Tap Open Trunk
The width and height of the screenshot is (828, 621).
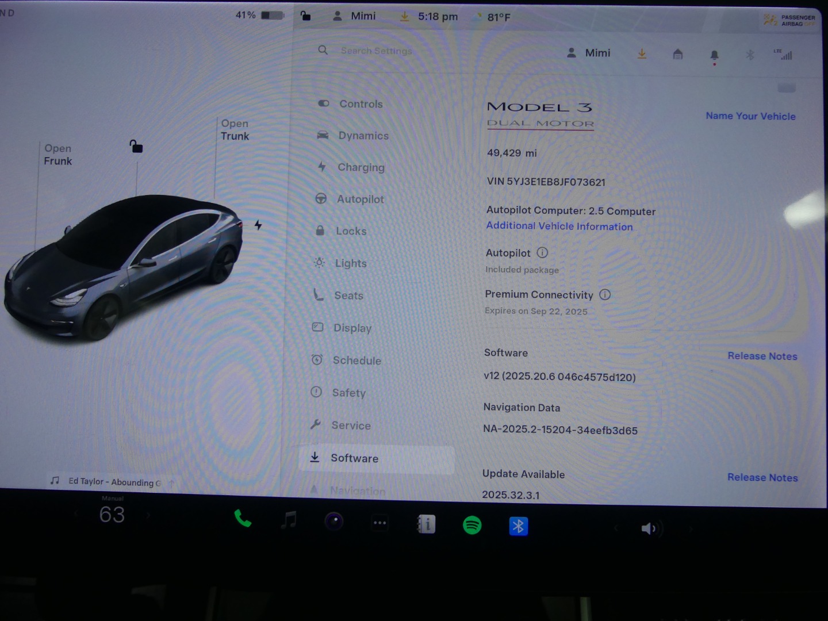pos(235,129)
